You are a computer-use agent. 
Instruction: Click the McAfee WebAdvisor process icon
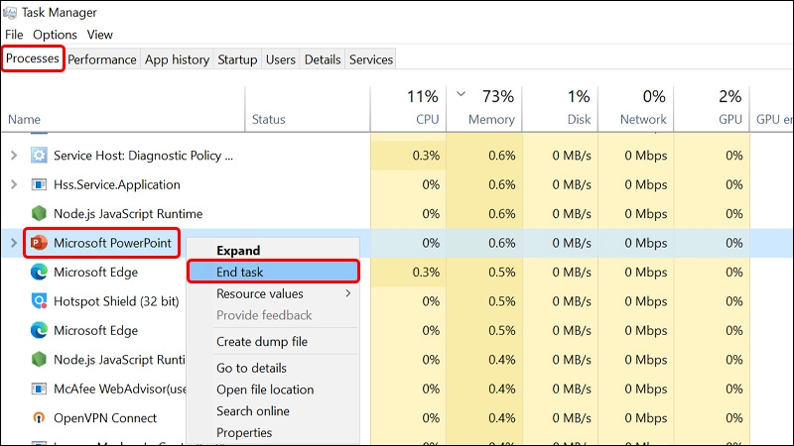click(39, 389)
